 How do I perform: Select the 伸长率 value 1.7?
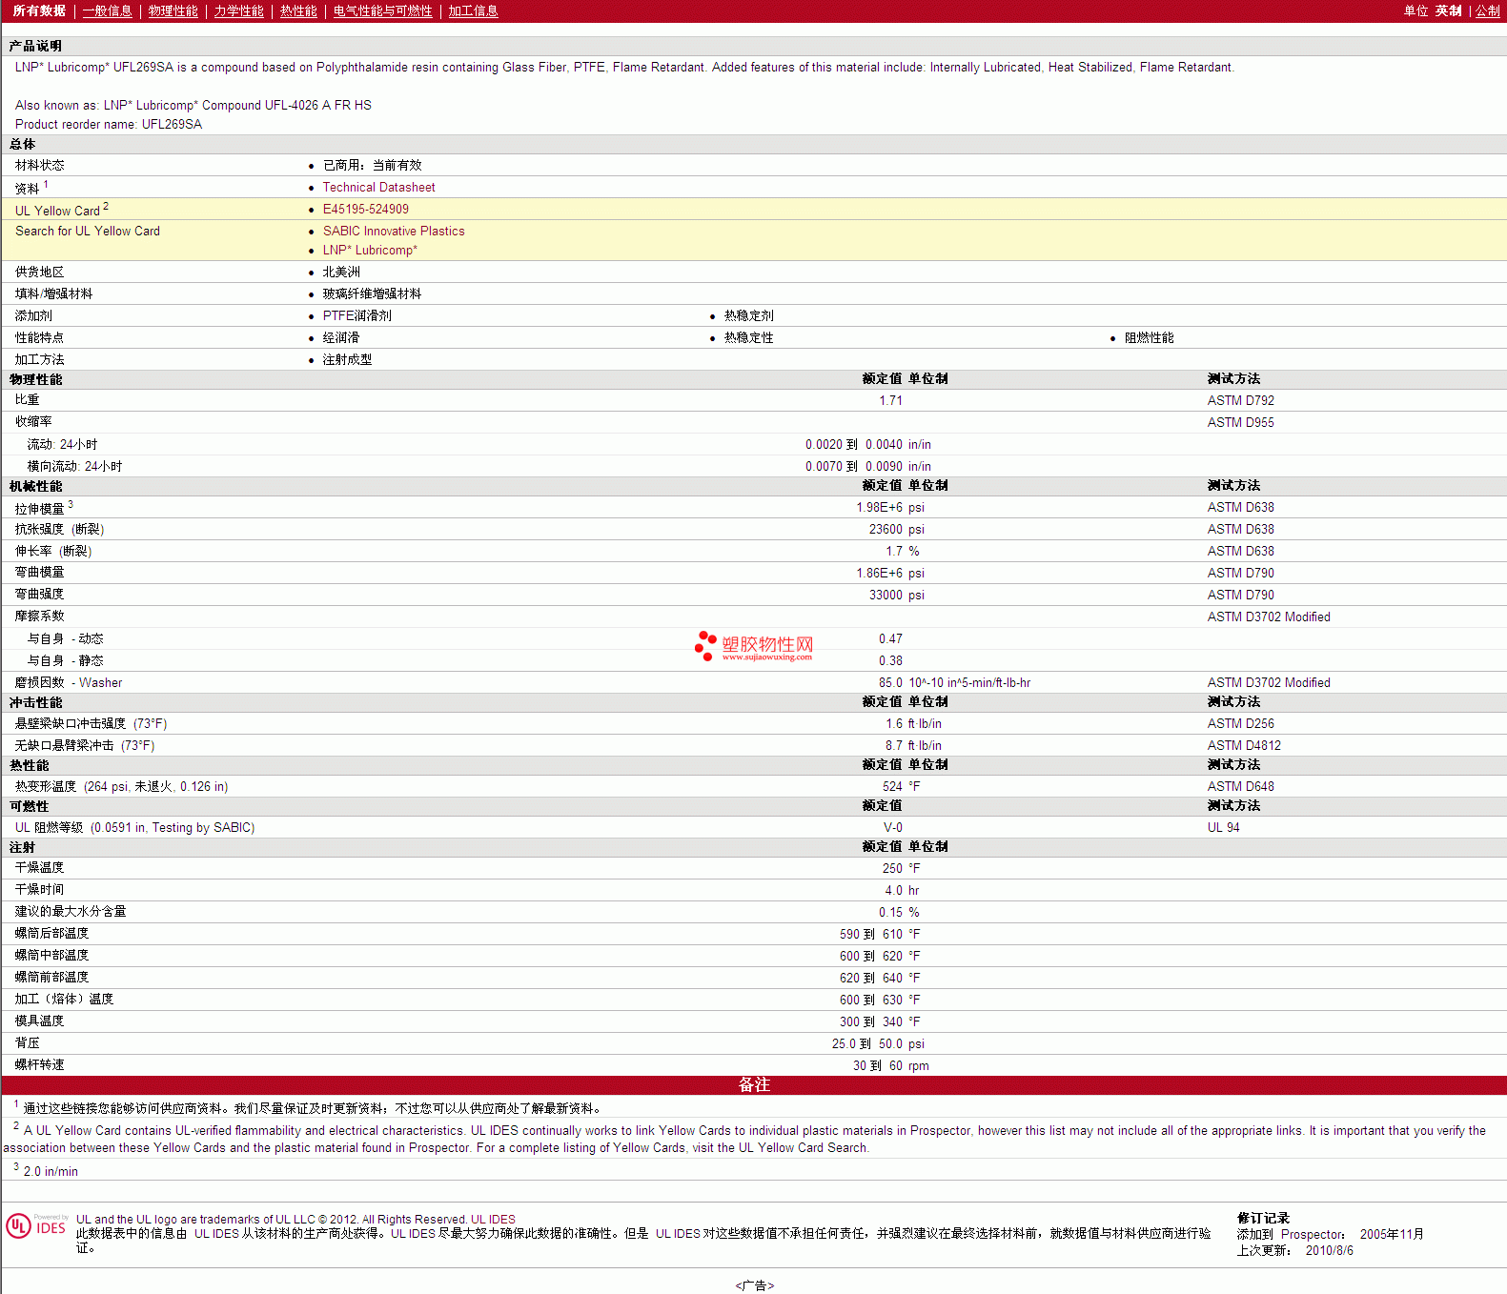click(894, 552)
